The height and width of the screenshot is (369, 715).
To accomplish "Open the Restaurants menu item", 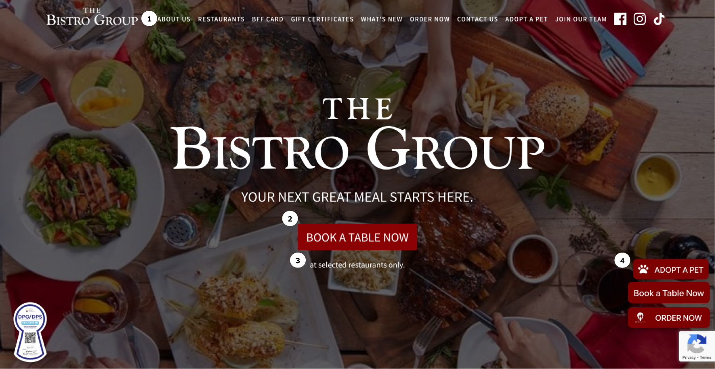I will click(221, 19).
